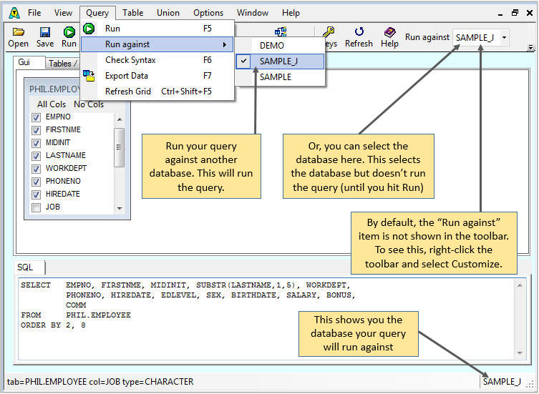Select SAMPLE_J database in submenu
539x394 pixels.
click(281, 61)
